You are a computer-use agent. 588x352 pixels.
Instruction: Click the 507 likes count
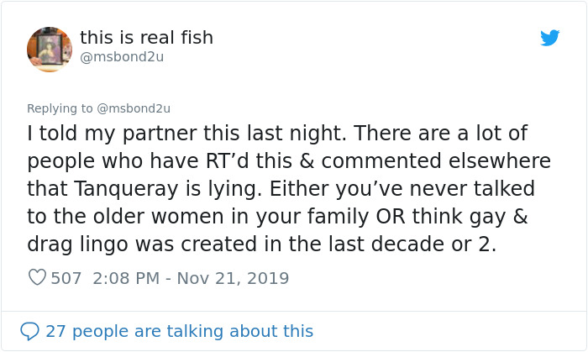click(66, 278)
